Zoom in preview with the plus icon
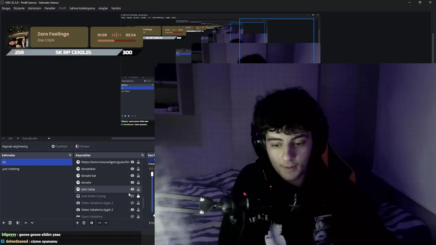This screenshot has width=436, height=245. [18, 138]
